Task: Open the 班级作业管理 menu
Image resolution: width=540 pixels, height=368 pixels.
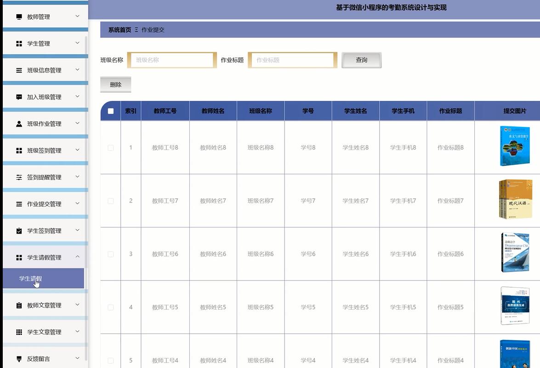Action: 45,124
